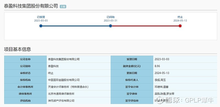The height and width of the screenshot is (107, 220).
Task: Select the 已受理 timeline node dot
Action: tap(41, 26)
